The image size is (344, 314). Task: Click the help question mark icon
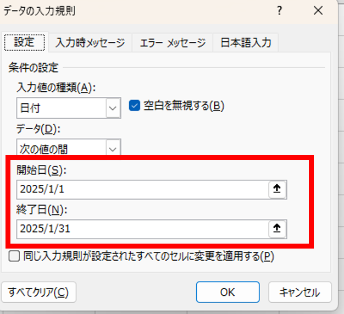(280, 10)
